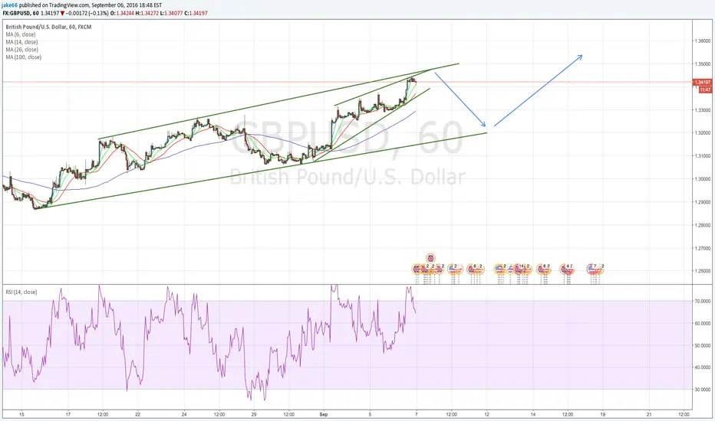Click the open value O:1.34244 in header
The height and width of the screenshot is (421, 715).
click(122, 13)
